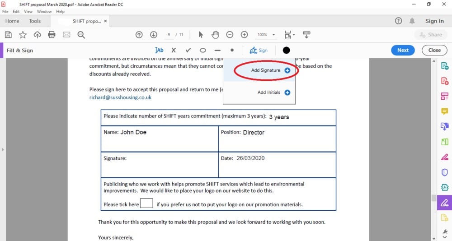
Task: Open the Protect shield sidebar tool
Action: (x=445, y=172)
